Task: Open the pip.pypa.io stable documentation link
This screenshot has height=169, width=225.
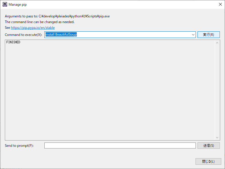Action: tap(33, 28)
